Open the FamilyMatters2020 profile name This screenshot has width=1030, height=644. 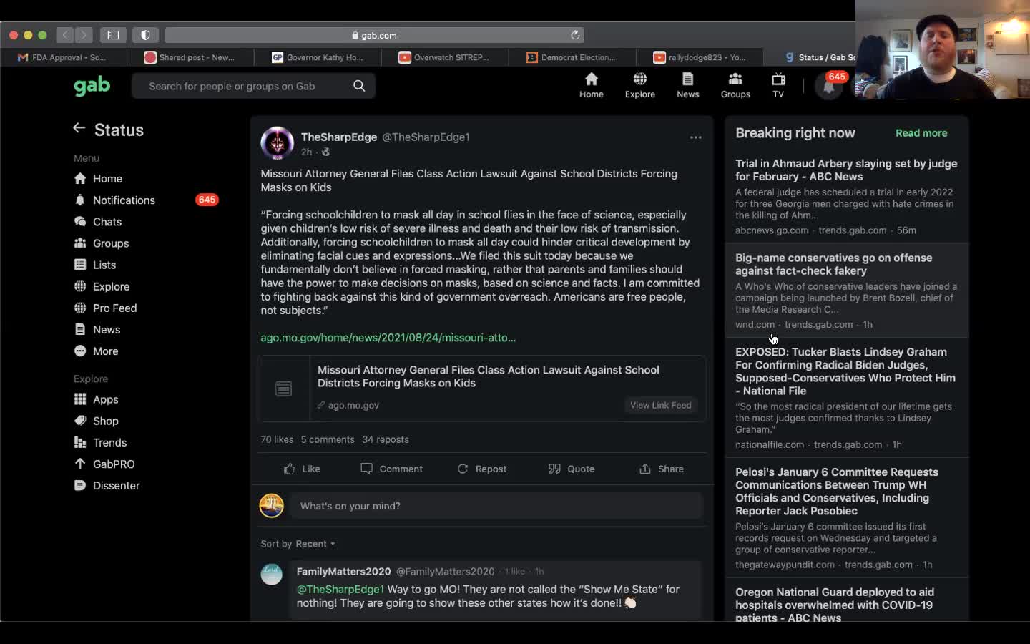coord(343,571)
